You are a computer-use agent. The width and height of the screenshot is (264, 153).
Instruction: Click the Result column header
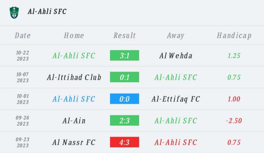125,35
